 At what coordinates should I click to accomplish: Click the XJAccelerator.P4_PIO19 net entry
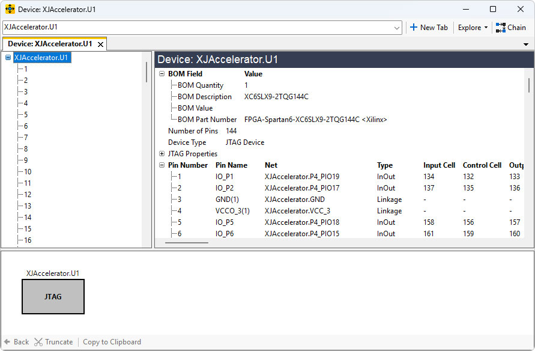(302, 177)
